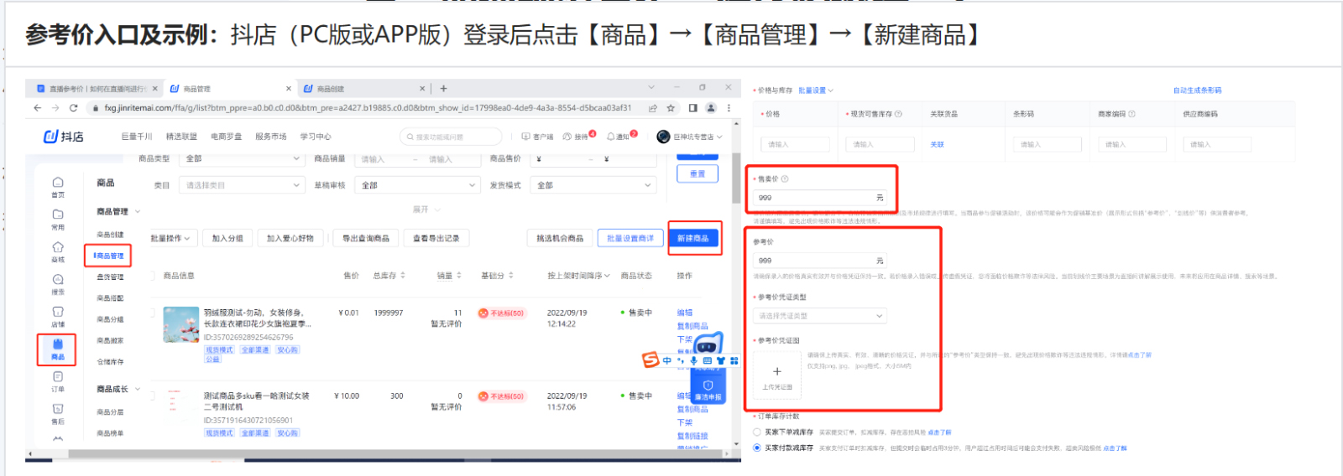1343x476 pixels.
Task: Click 编辑 for the 羽绒服测试 product
Action: 685,313
